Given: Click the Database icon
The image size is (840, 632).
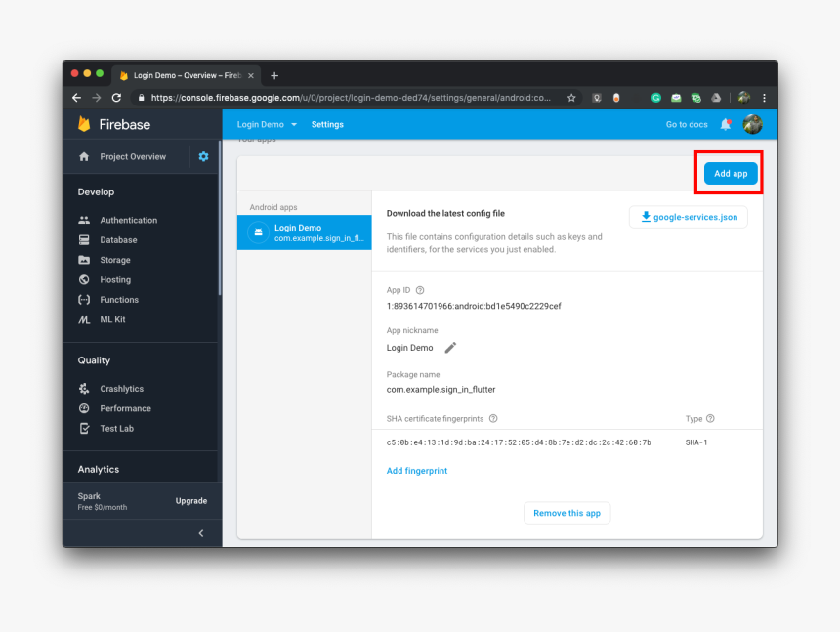Looking at the screenshot, I should (84, 240).
